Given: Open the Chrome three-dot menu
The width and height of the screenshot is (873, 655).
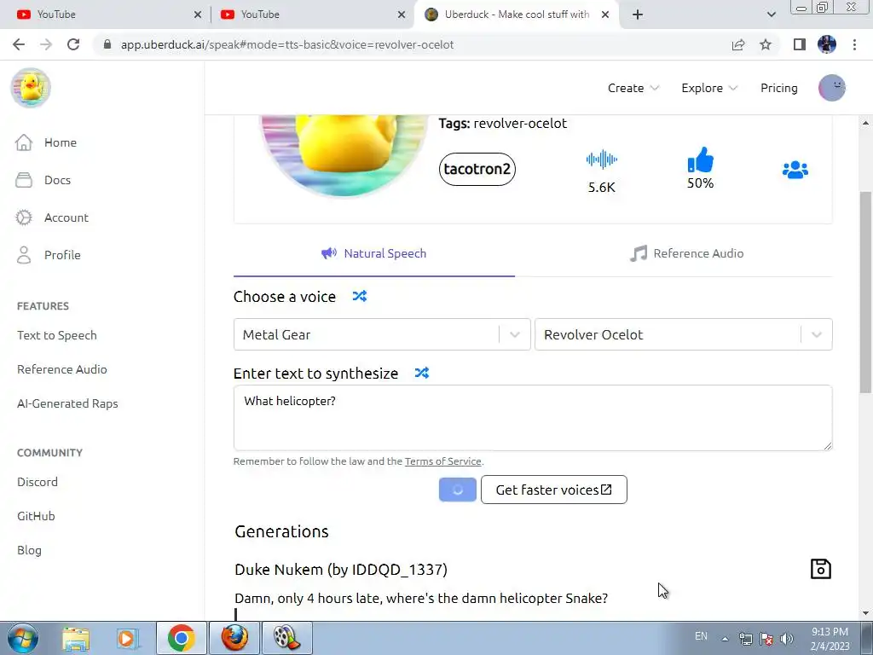Looking at the screenshot, I should point(854,44).
